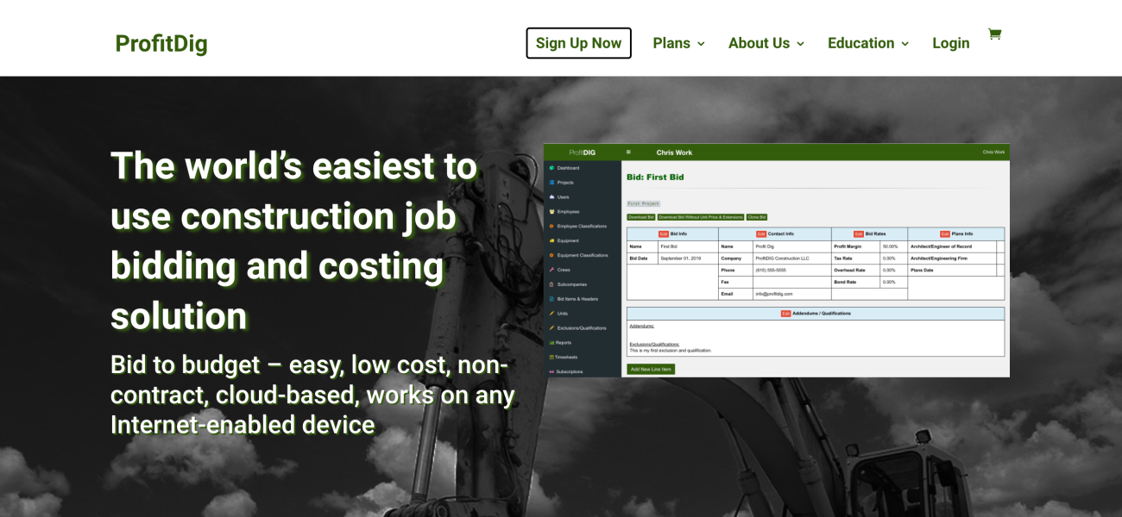The width and height of the screenshot is (1122, 517).
Task: Open the shopping cart icon
Action: (x=994, y=34)
